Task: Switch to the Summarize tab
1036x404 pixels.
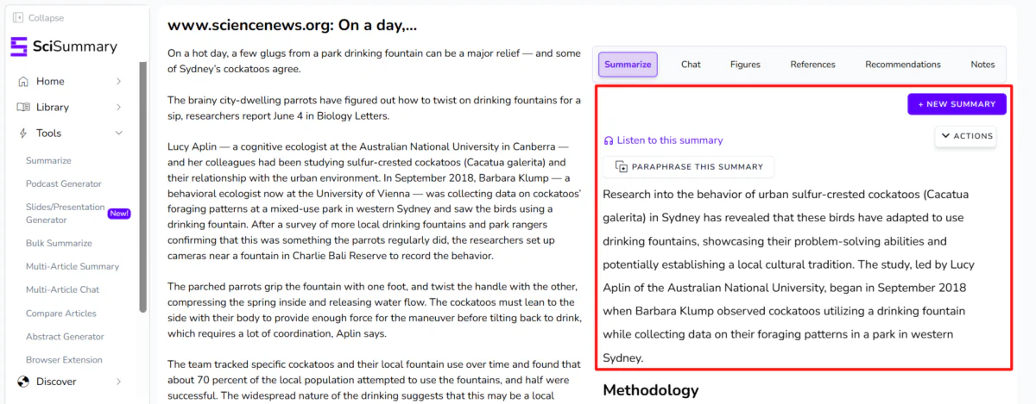Action: point(628,65)
